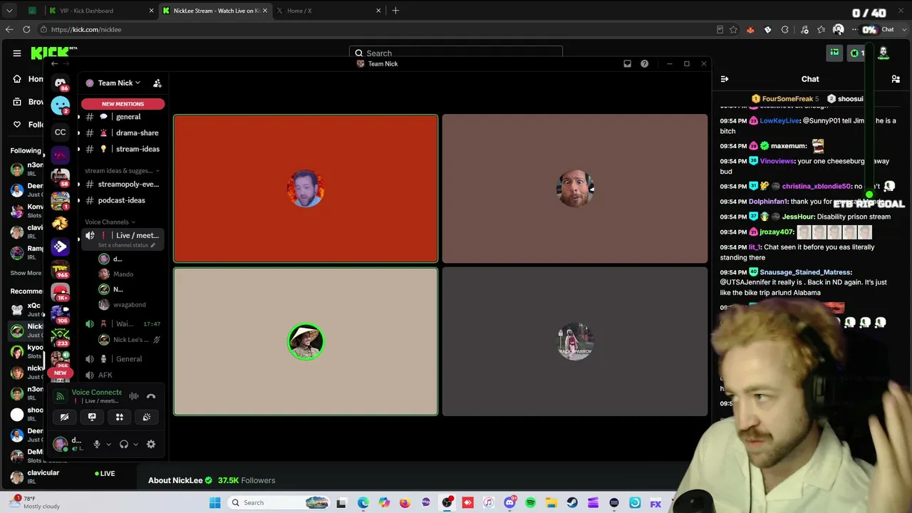
Task: Select the dark gray video tile participant
Action: coord(575,342)
